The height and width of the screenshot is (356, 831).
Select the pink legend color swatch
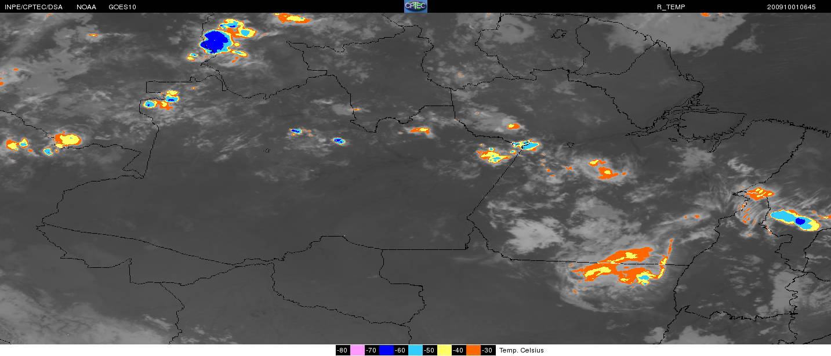click(x=357, y=350)
